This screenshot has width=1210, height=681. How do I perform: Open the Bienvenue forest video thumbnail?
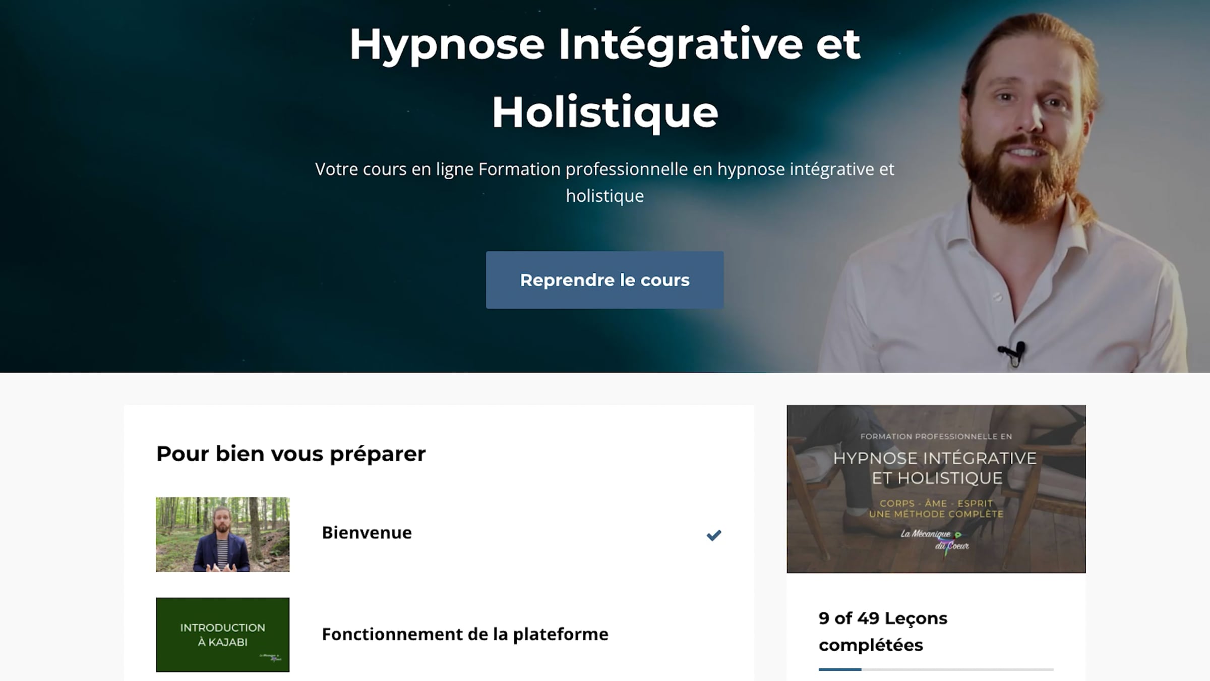[223, 534]
